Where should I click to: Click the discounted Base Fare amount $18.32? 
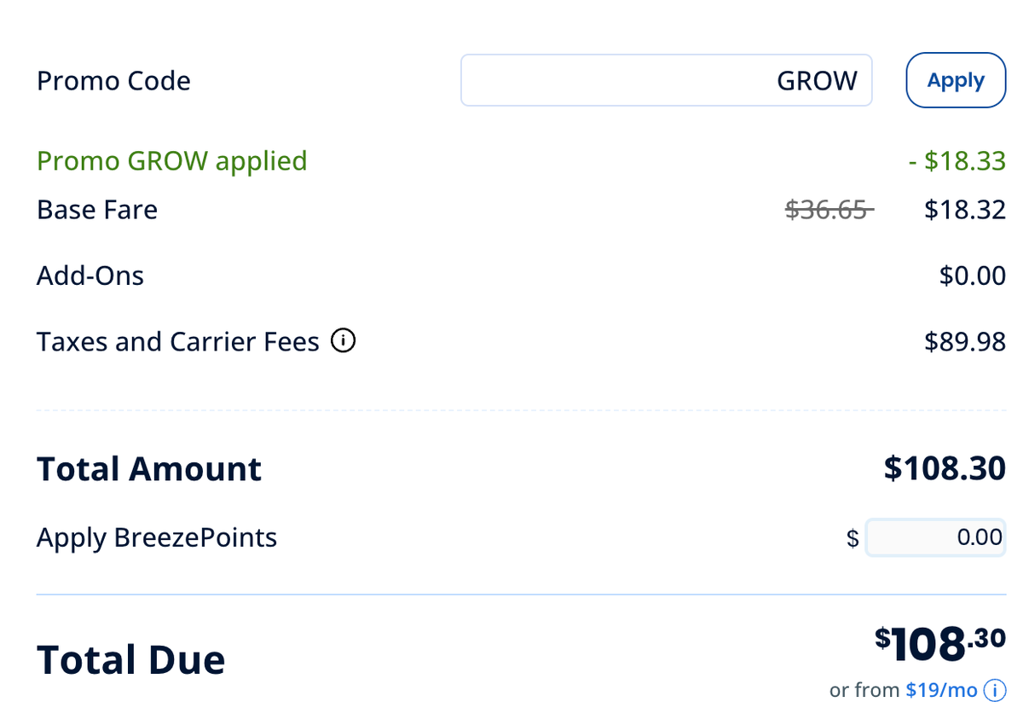965,209
